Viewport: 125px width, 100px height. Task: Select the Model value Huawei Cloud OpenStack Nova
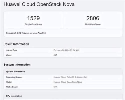point(68,82)
